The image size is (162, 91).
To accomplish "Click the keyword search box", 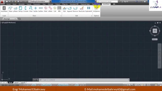I will point(107,2).
